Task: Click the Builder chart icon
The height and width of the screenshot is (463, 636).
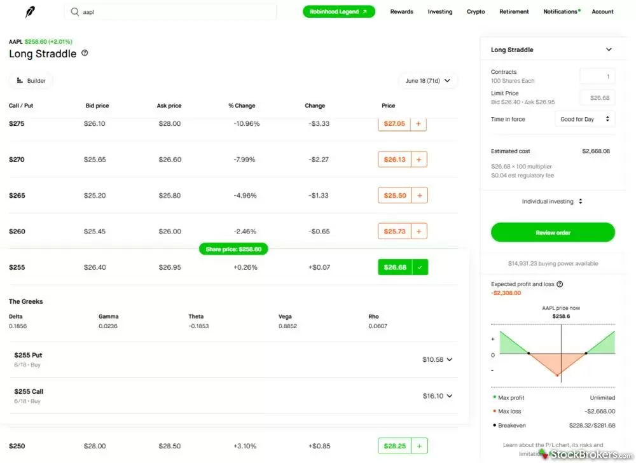Action: tap(20, 81)
